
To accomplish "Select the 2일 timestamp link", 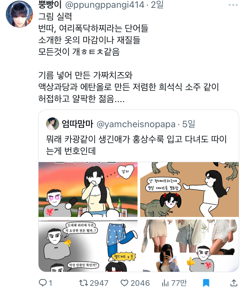I will pyautogui.click(x=157, y=5).
